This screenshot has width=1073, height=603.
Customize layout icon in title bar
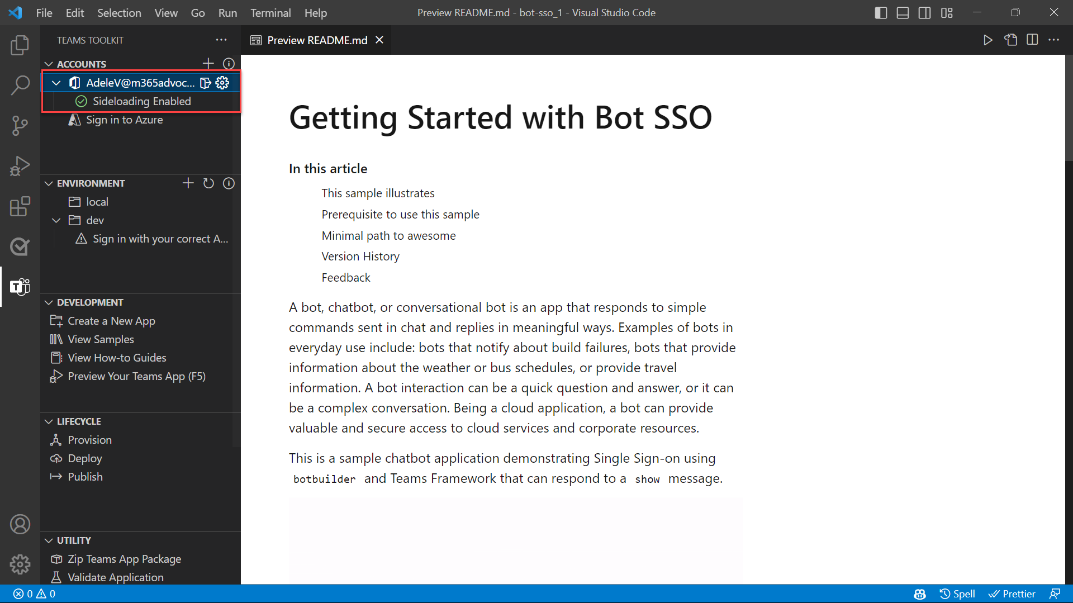[x=947, y=12]
